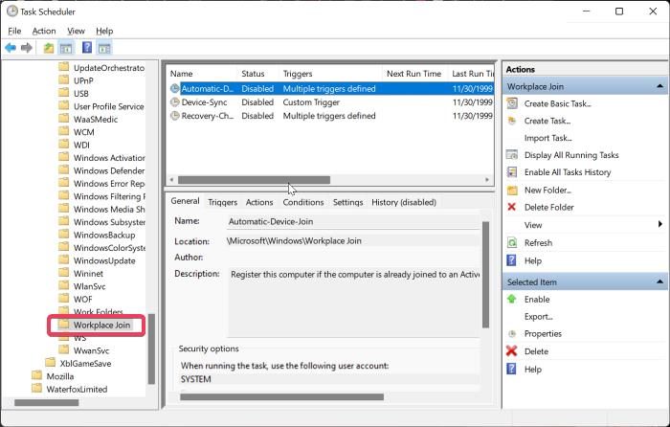Click the Enable All Tasks History icon
The height and width of the screenshot is (427, 670).
click(512, 172)
